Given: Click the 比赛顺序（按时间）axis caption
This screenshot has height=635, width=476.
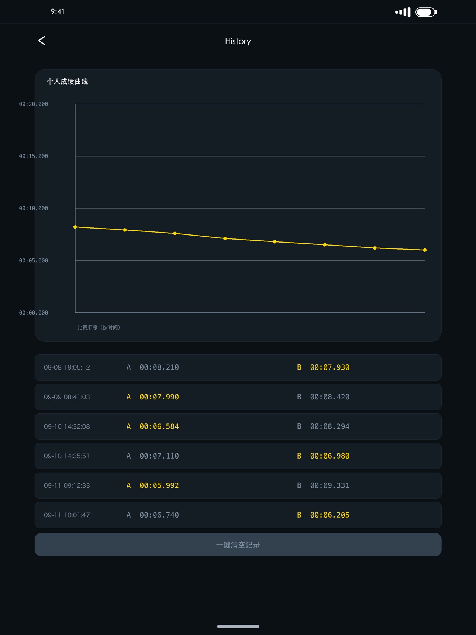Looking at the screenshot, I should (99, 327).
